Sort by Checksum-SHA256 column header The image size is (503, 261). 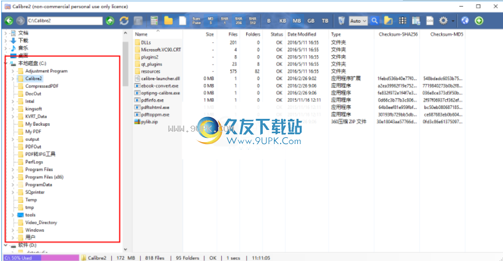tap(398, 34)
